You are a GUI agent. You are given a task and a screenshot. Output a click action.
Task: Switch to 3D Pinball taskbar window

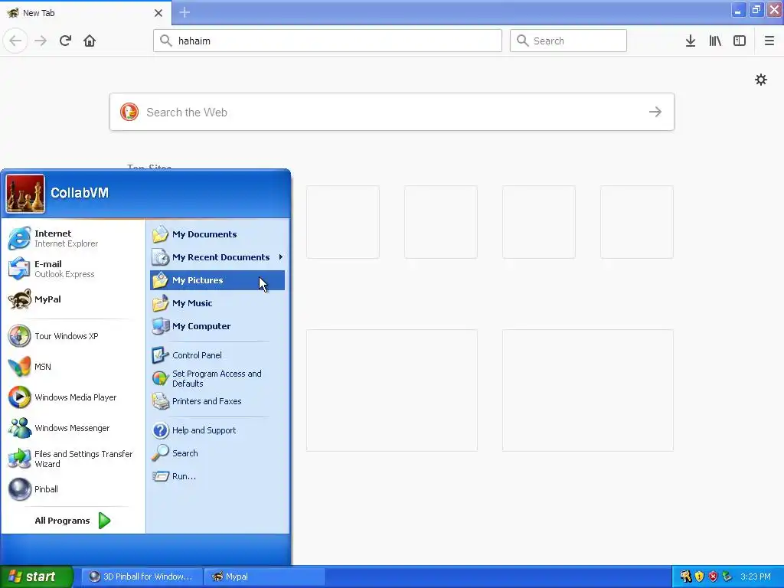click(142, 577)
